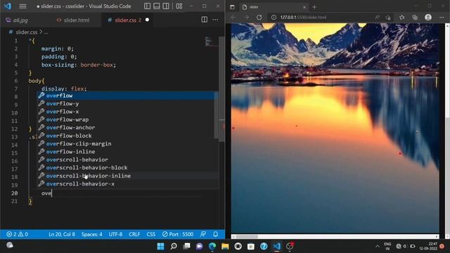
Task: Open feedback icon in status bar
Action: click(x=203, y=234)
